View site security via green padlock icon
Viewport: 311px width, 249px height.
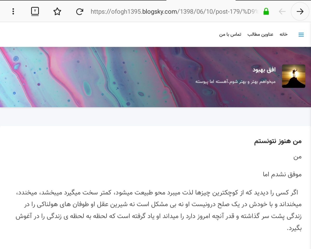coord(266,11)
